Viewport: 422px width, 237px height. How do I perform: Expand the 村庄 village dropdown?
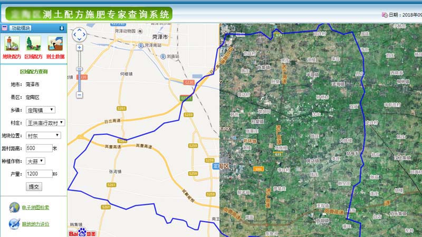coord(45,122)
